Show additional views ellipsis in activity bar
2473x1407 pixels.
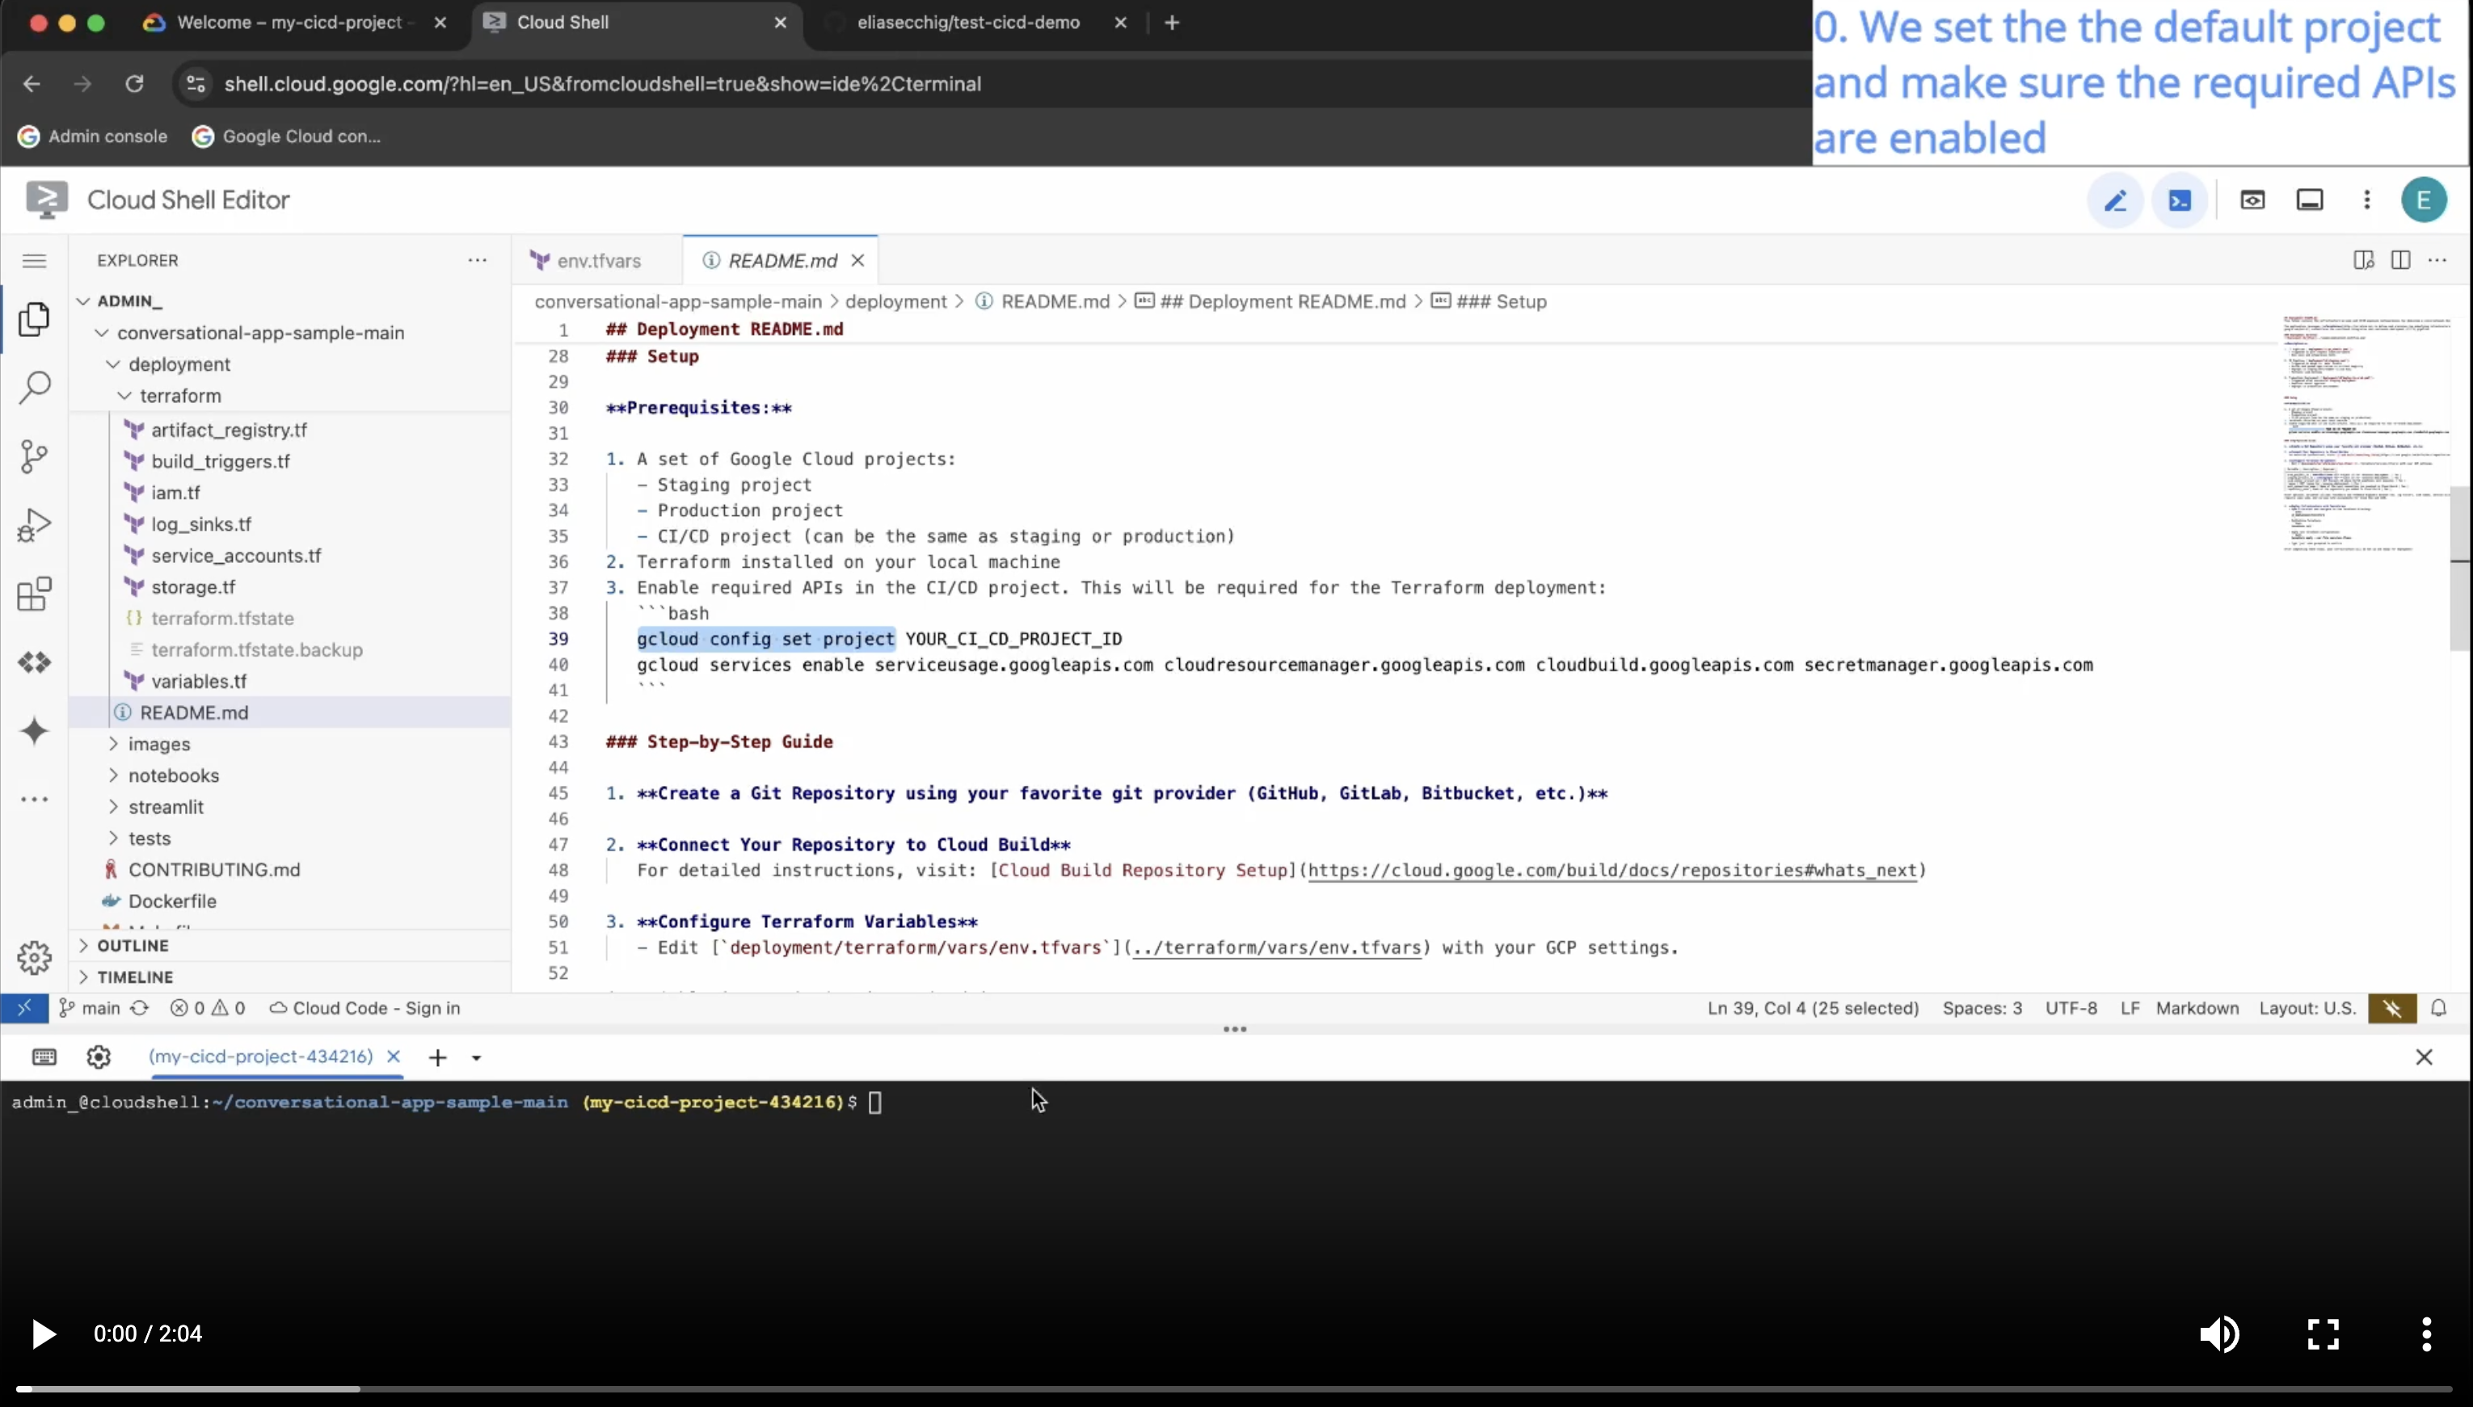pyautogui.click(x=35, y=799)
